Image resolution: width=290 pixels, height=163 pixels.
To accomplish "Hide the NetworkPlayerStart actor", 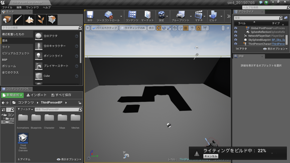I will point(236,36).
